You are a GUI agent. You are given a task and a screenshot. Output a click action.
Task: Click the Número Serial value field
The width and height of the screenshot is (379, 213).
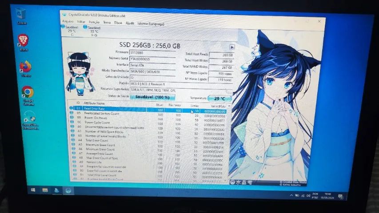152,59
